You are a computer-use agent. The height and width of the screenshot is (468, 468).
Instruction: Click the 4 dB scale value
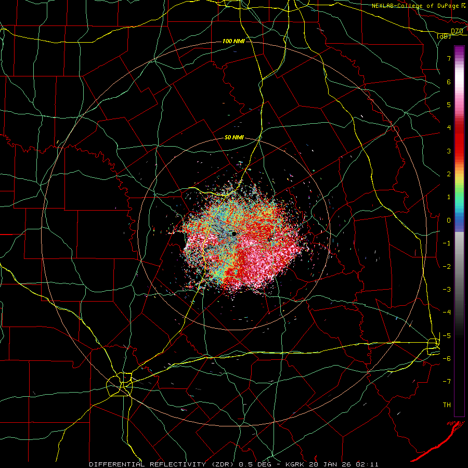449,128
